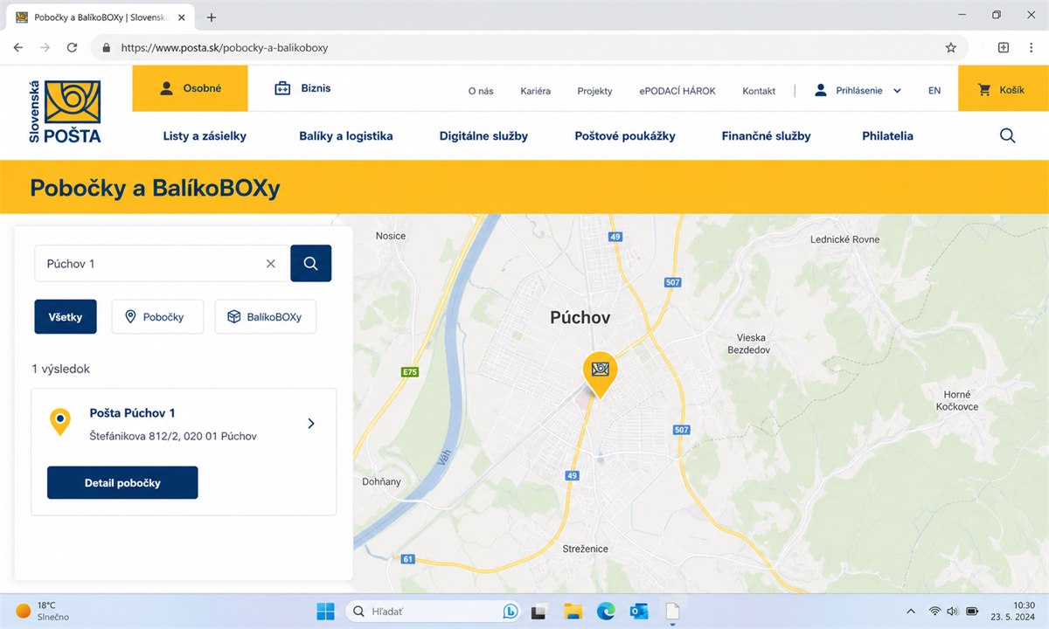Open the browser extensions icon
The height and width of the screenshot is (629, 1049).
1004,47
